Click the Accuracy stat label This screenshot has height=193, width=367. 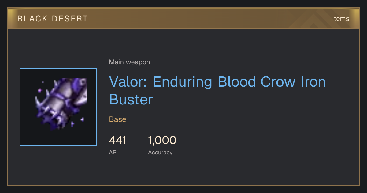160,152
